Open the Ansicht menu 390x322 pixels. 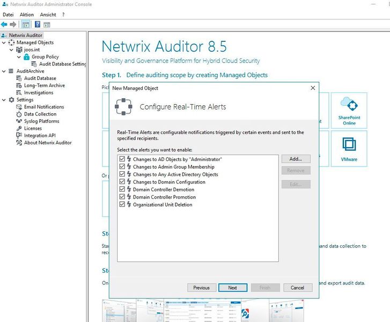pos(48,14)
